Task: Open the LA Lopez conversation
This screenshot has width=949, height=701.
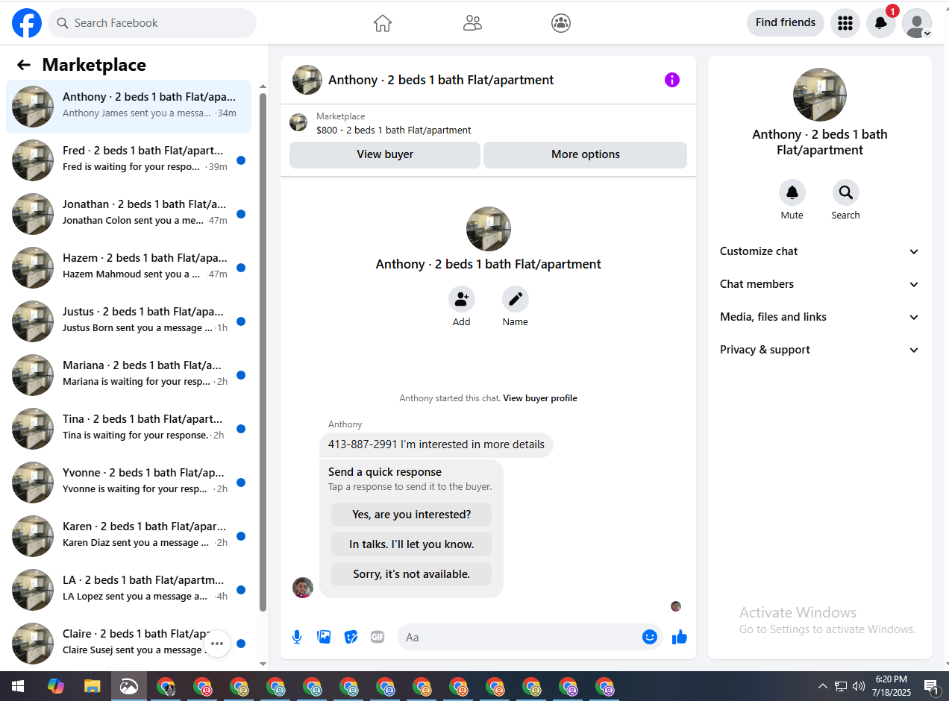Action: [x=128, y=590]
